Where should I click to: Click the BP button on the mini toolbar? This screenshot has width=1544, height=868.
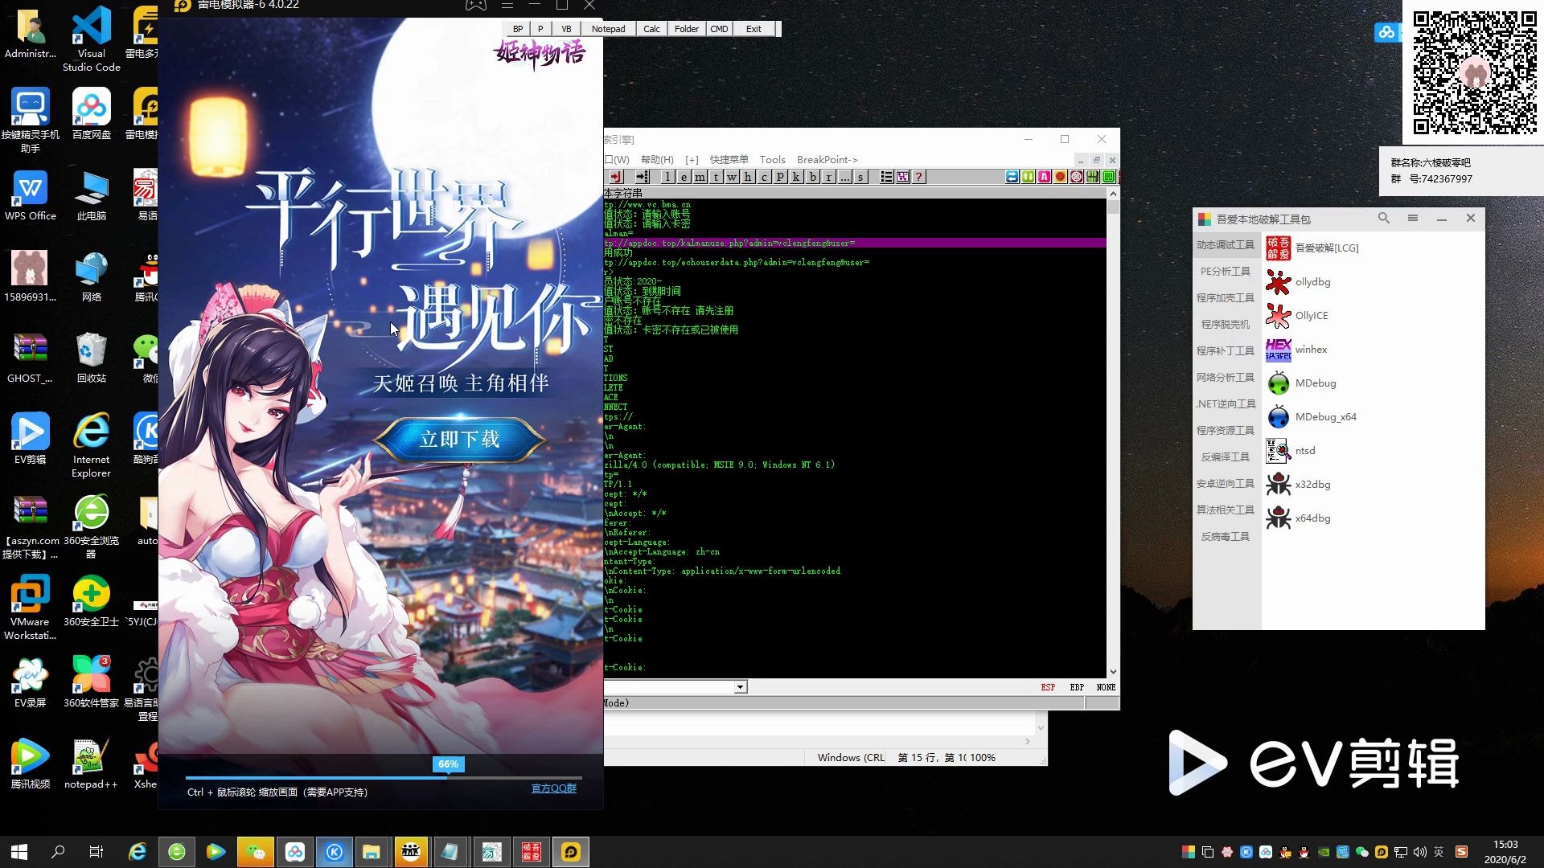[x=518, y=29]
